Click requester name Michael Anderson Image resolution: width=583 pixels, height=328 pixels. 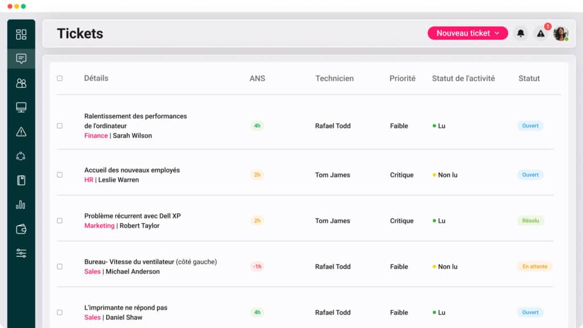click(x=133, y=272)
